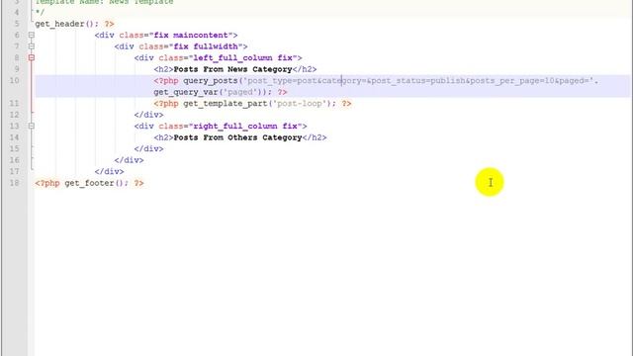Click closing </div> on line 17
633x356 pixels.
pyautogui.click(x=110, y=171)
